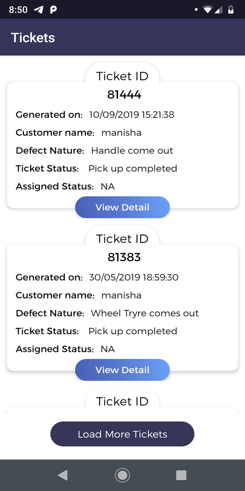The height and width of the screenshot is (491, 245).
Task: Tap the battery status icon
Action: click(230, 10)
